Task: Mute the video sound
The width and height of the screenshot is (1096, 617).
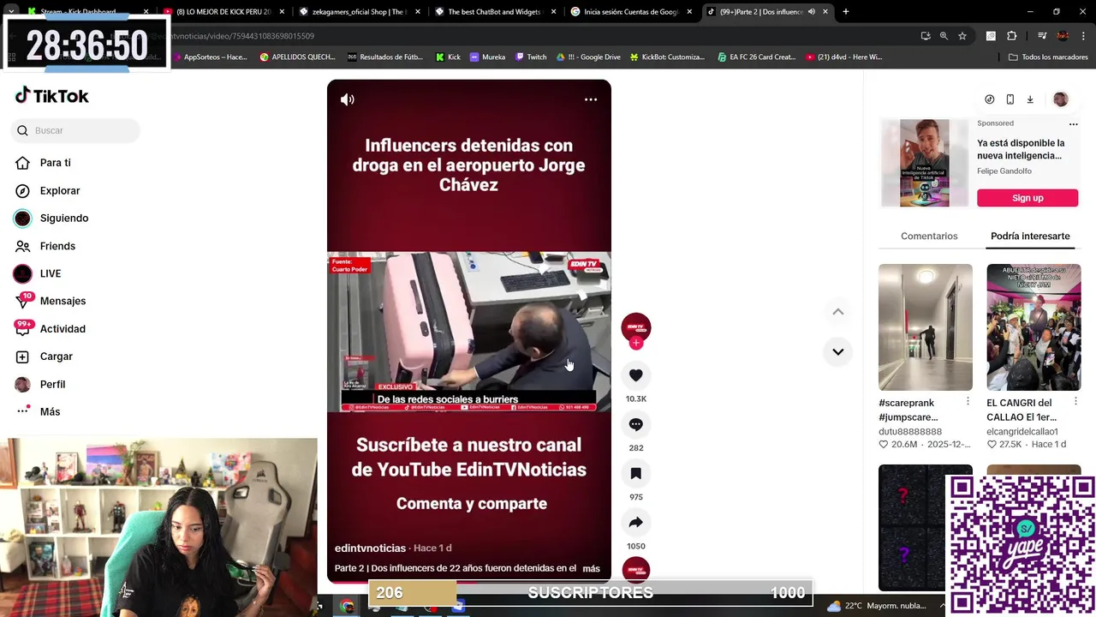Action: [347, 99]
